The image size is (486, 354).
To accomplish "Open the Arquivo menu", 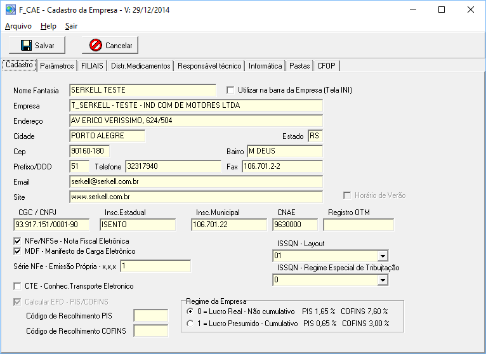I will click(18, 26).
